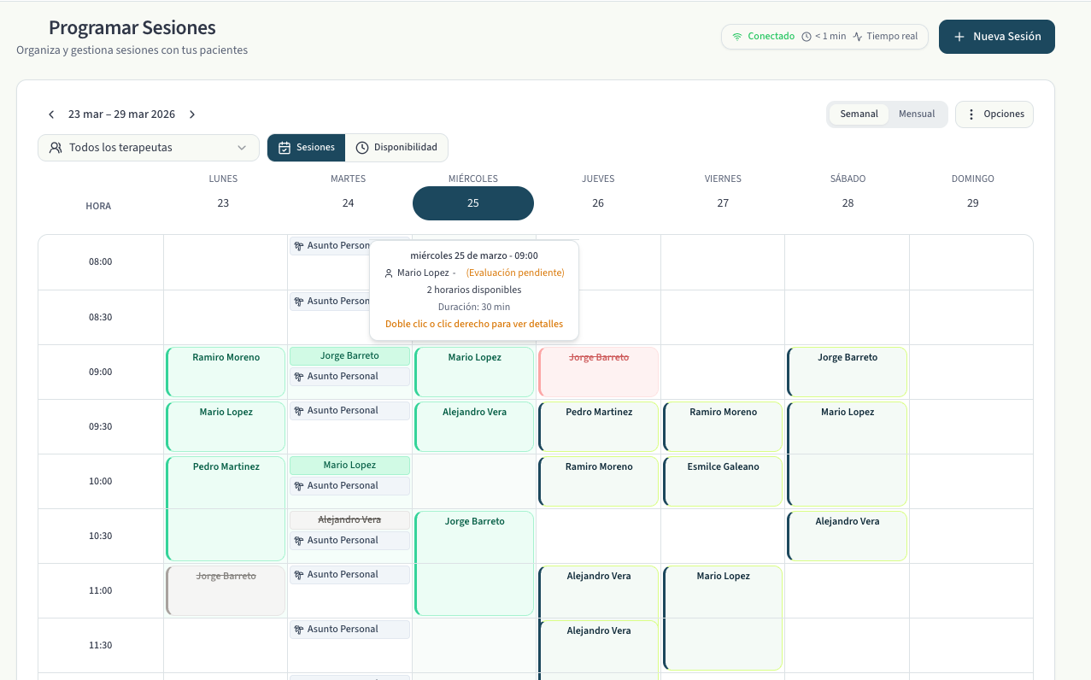
Task: Click the chevron on therapist filter
Action: (243, 148)
